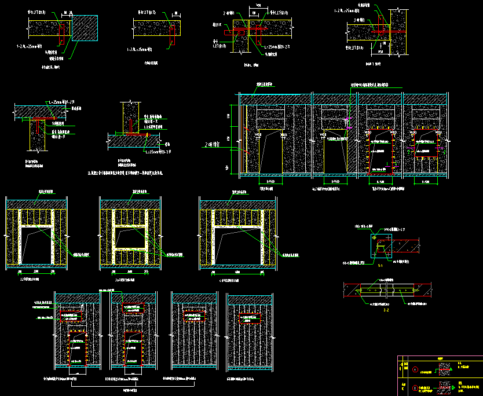Click the magenta marker in the large elevation

[348, 118]
